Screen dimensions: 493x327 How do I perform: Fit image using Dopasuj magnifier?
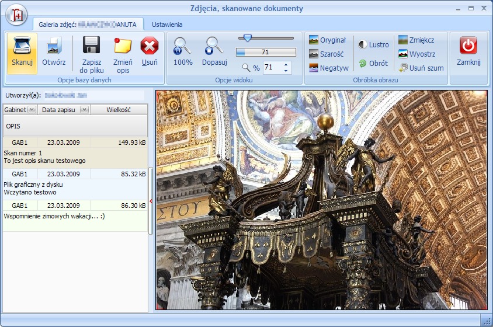[214, 46]
